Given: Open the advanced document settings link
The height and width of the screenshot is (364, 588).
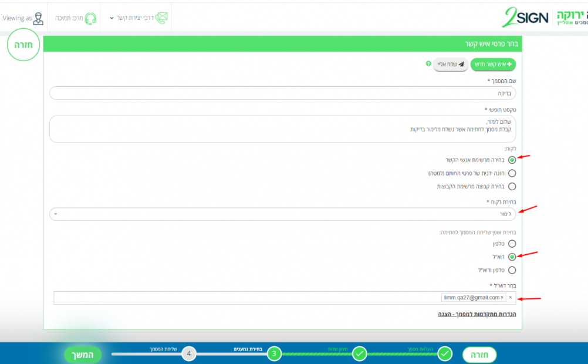Looking at the screenshot, I should (477, 315).
